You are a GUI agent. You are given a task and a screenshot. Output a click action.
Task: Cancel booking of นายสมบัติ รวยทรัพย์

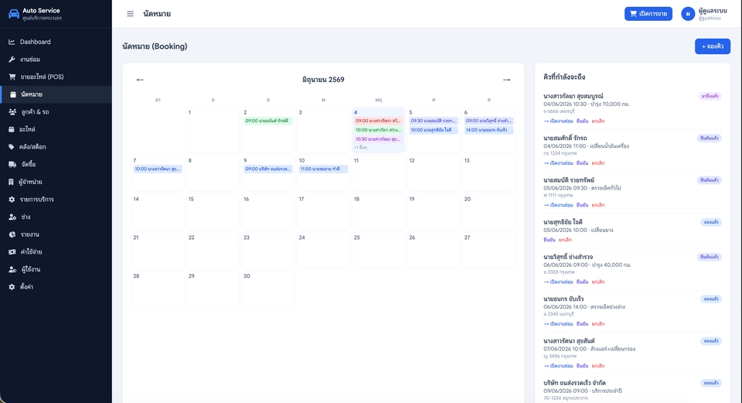[x=598, y=205]
